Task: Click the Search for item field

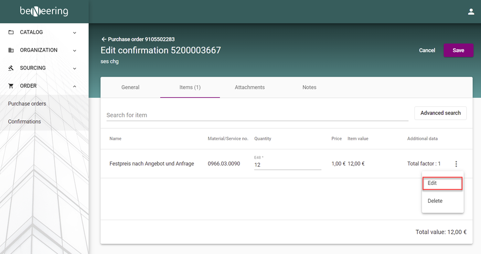Action: [257, 115]
